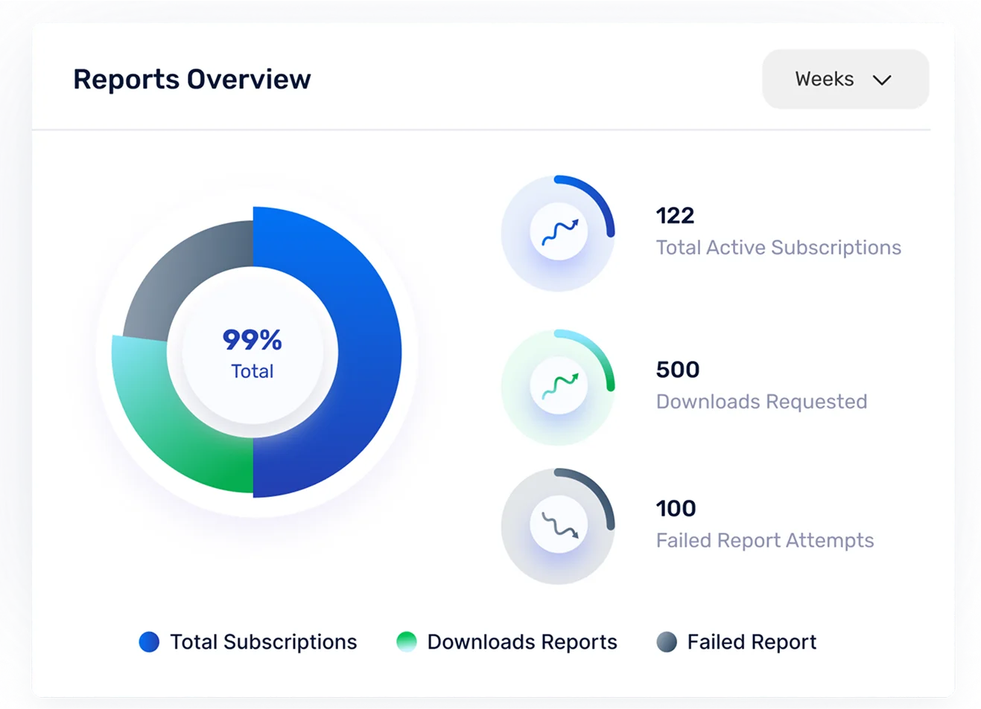Click the green Downloads Reports legend dot

tap(407, 642)
